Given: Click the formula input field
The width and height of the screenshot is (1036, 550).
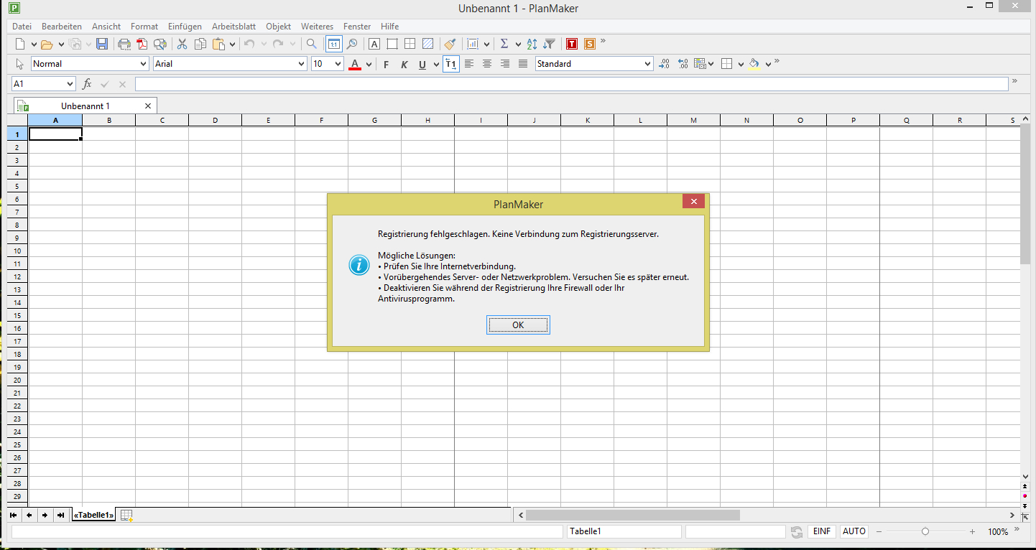Looking at the screenshot, I should pos(571,84).
